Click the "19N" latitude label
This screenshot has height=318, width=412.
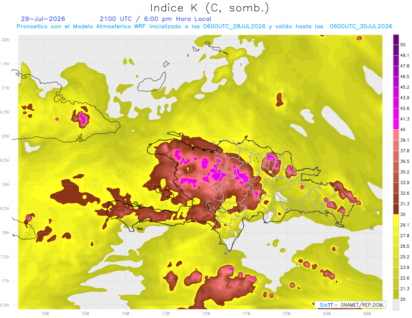(x=5, y=185)
